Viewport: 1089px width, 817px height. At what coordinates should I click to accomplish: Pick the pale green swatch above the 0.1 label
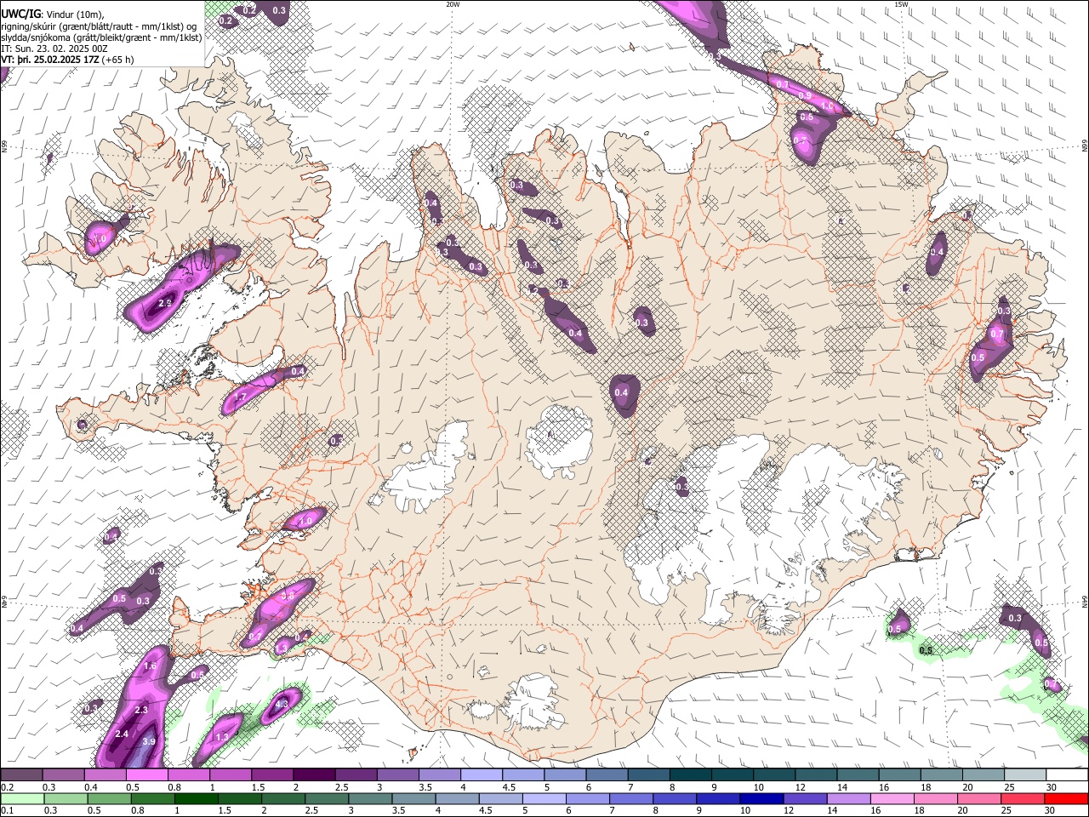point(22,799)
